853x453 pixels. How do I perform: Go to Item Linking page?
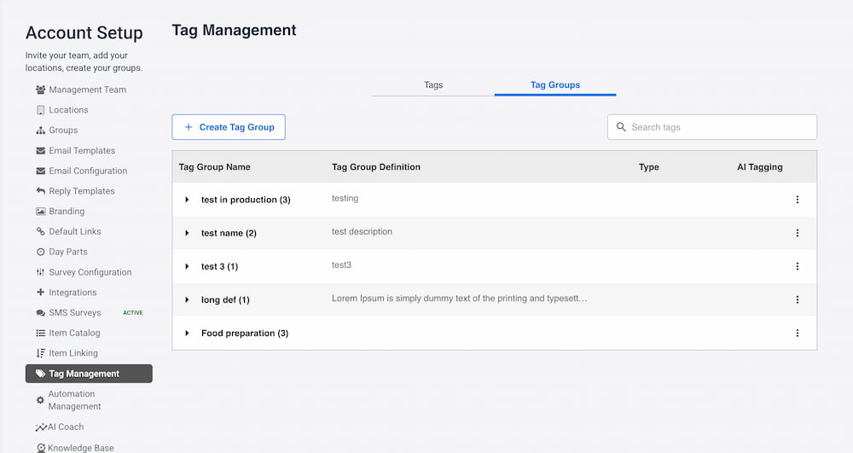tap(73, 353)
